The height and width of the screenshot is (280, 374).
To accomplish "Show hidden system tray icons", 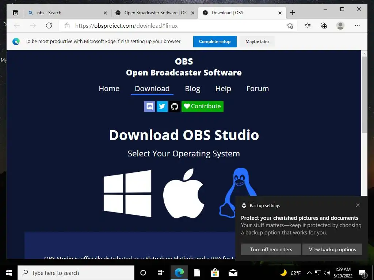I will pyautogui.click(x=309, y=273).
